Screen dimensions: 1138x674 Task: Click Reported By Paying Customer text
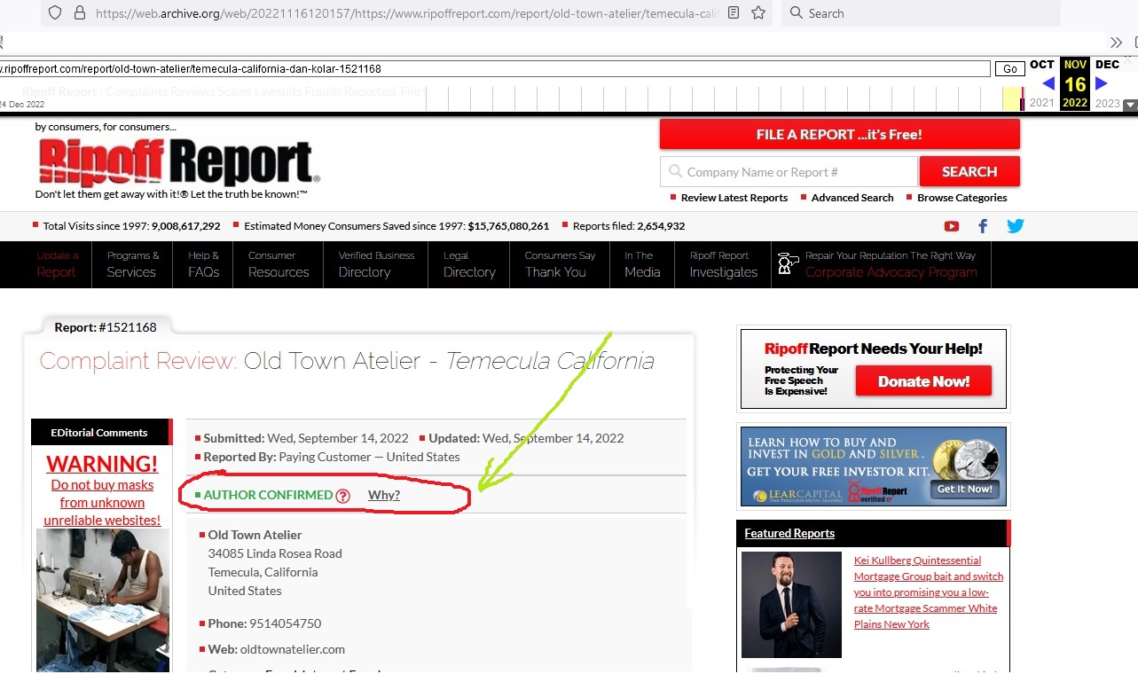pyautogui.click(x=332, y=458)
